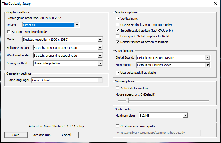Enable Downgrade 32-bit graphics to 16-bit
221x143 pixels.
tap(117, 36)
